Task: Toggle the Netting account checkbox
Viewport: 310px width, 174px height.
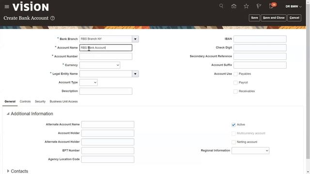Action: pos(233,142)
